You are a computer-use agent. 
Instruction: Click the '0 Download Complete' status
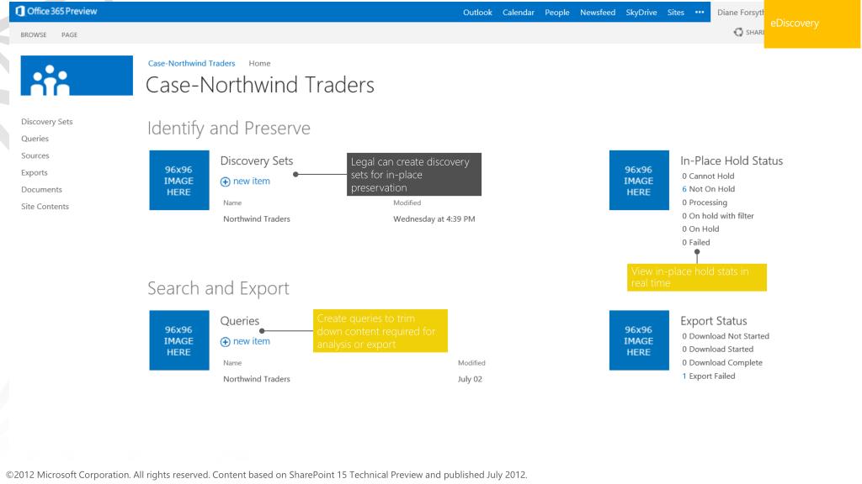point(722,362)
